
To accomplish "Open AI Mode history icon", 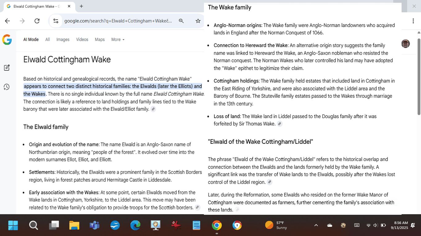I will 7,87.
